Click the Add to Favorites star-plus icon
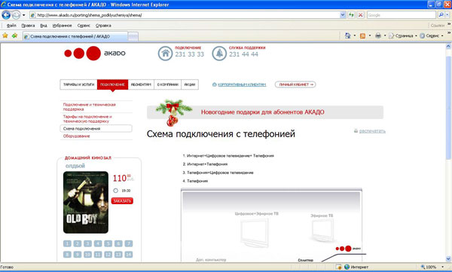 point(14,35)
